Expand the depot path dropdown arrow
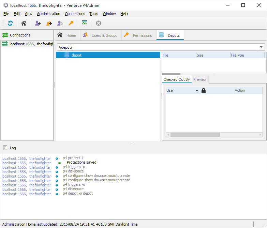The image size is (267, 228). click(x=261, y=47)
